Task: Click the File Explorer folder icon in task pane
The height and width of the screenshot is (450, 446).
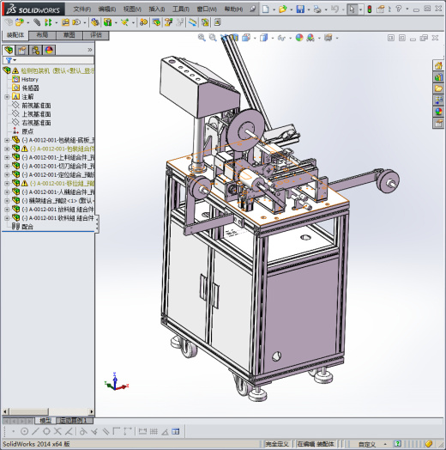Action: (438, 88)
